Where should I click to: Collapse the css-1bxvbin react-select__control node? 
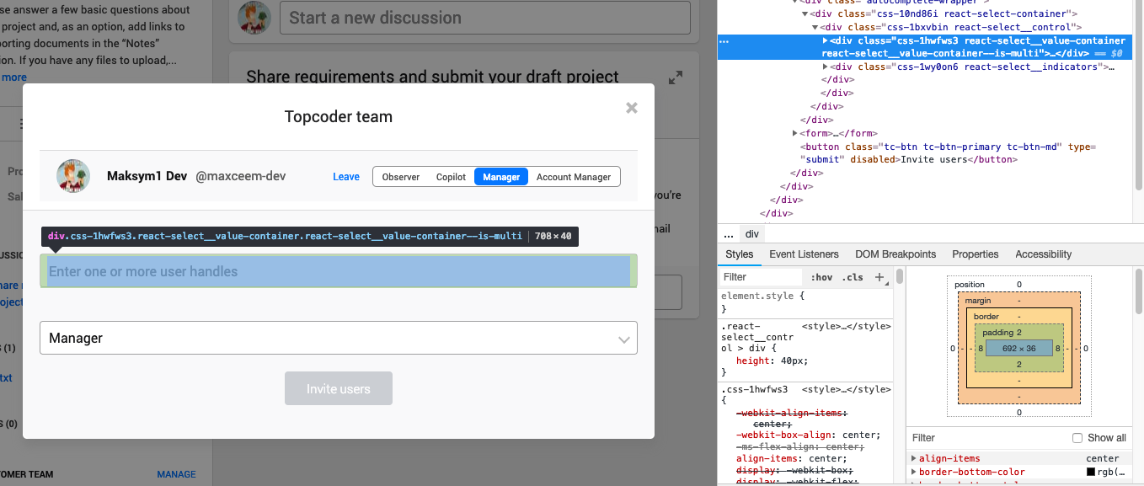(x=815, y=28)
